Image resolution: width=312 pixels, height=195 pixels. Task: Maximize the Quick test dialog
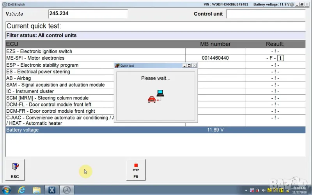coord(189,66)
